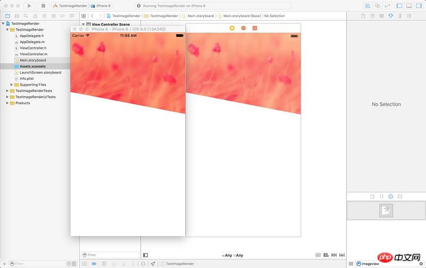Show the Version editor

[387, 6]
